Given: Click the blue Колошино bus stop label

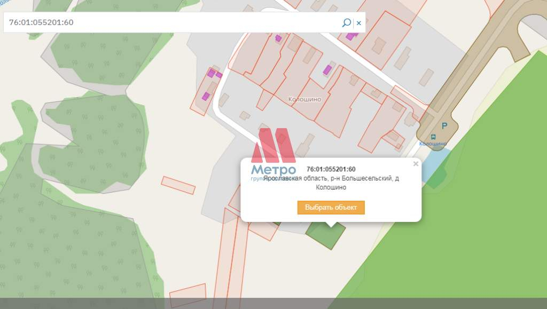Looking at the screenshot, I should point(433,144).
